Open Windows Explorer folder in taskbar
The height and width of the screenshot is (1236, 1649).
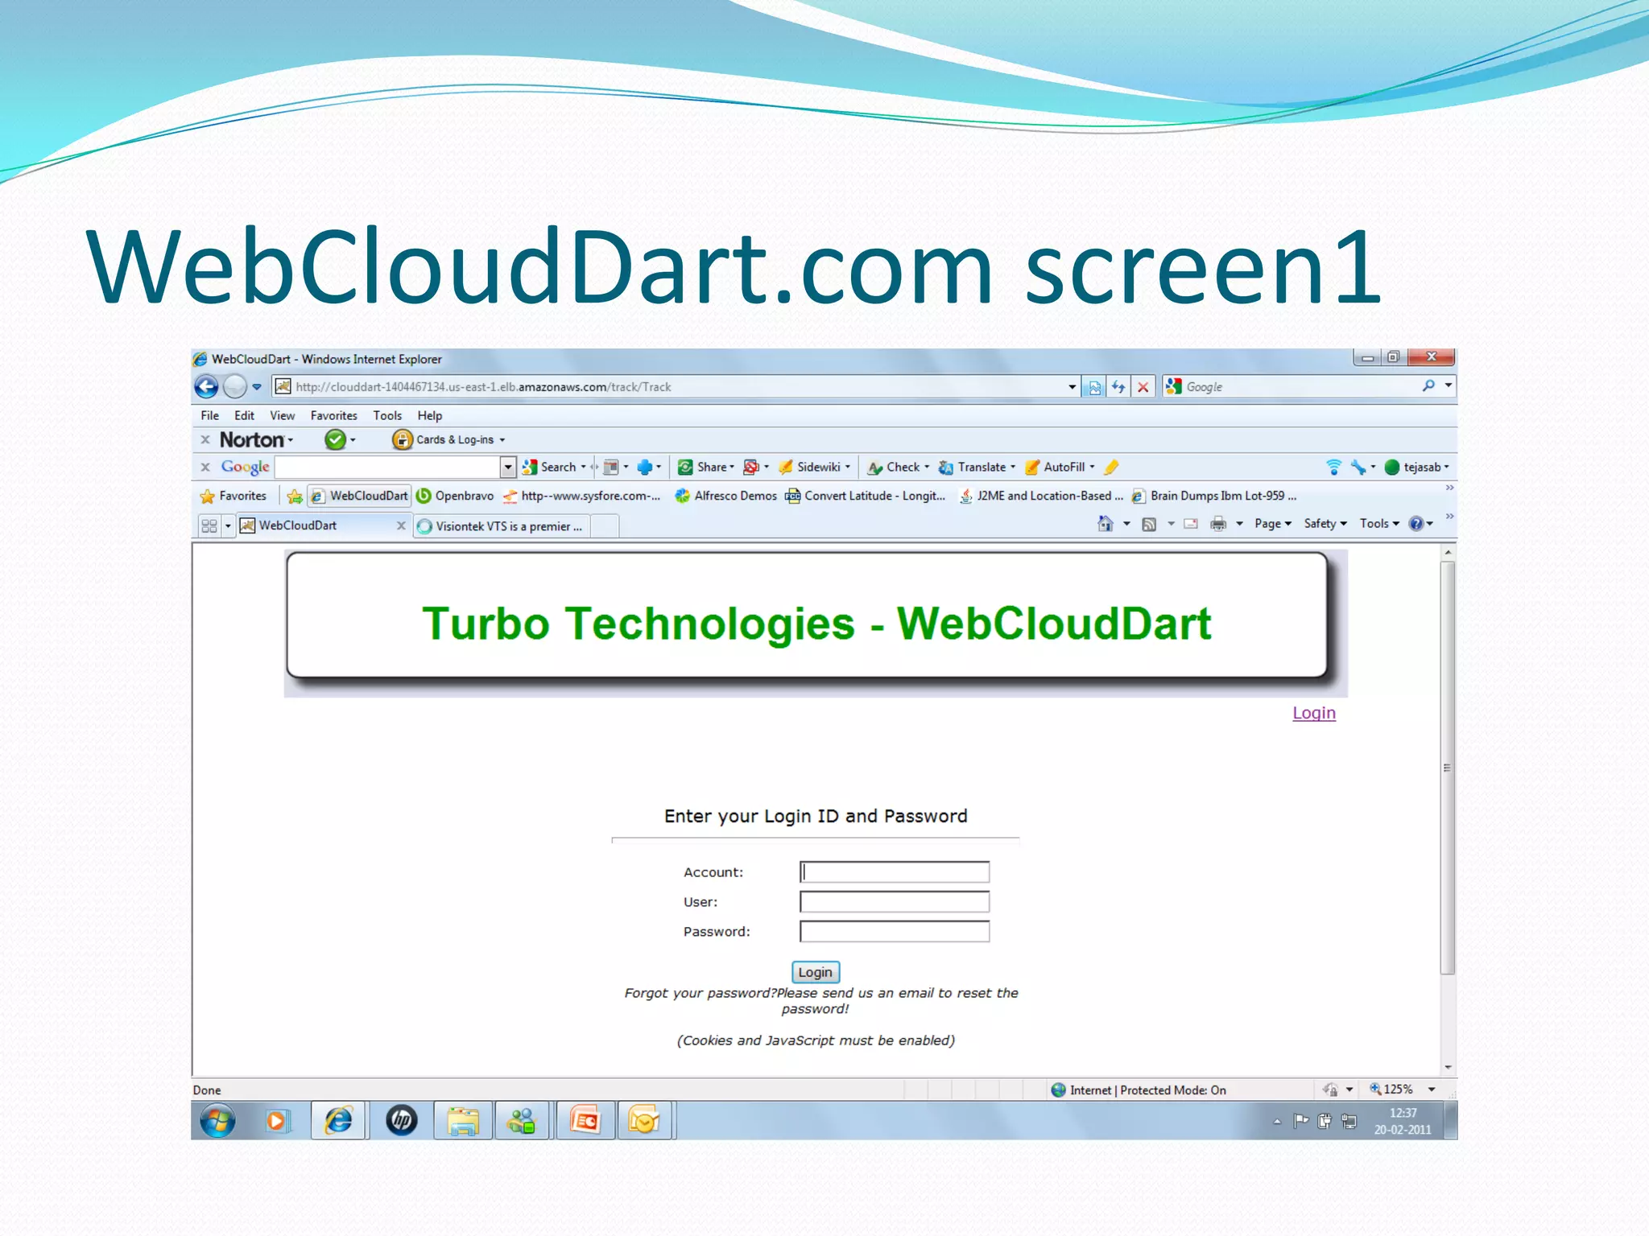[463, 1120]
